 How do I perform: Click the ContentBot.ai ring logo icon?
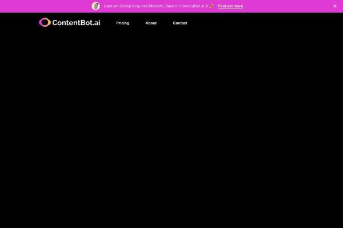(x=45, y=22)
